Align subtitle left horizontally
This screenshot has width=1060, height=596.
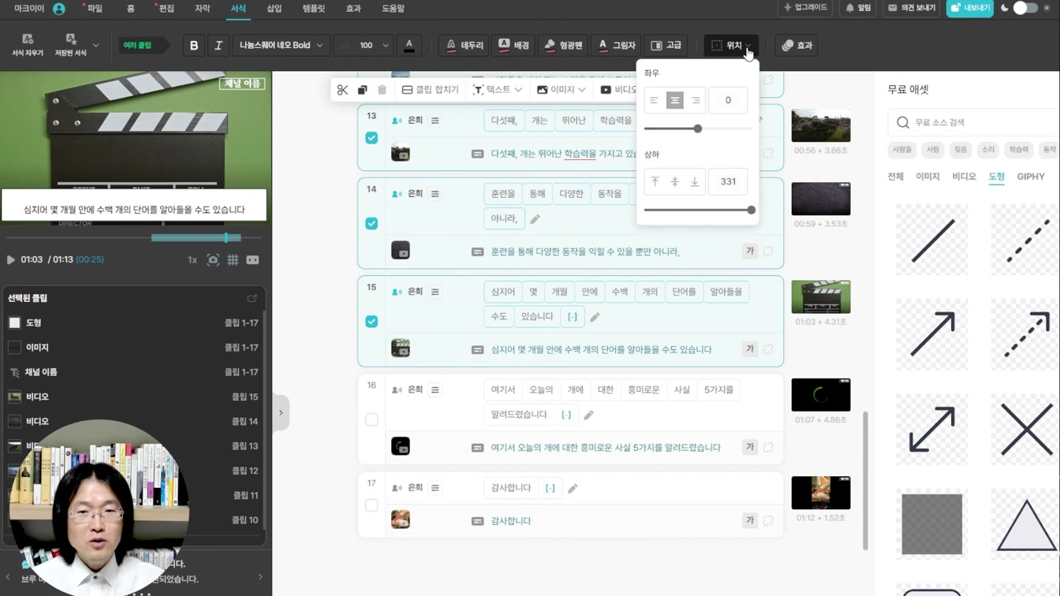654,100
